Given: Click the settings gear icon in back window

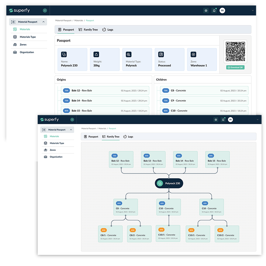Looking at the screenshot, I should (206, 10).
